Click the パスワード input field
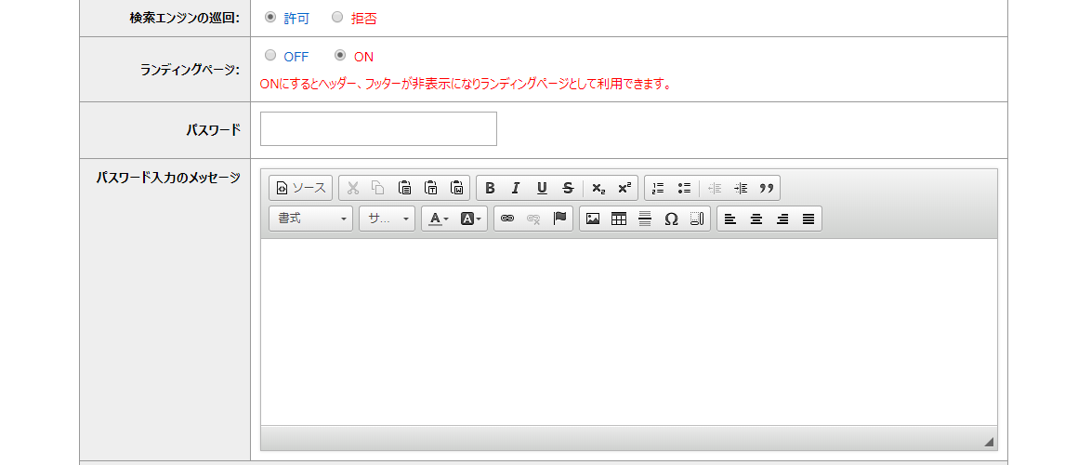Image resolution: width=1091 pixels, height=465 pixels. pos(378,129)
